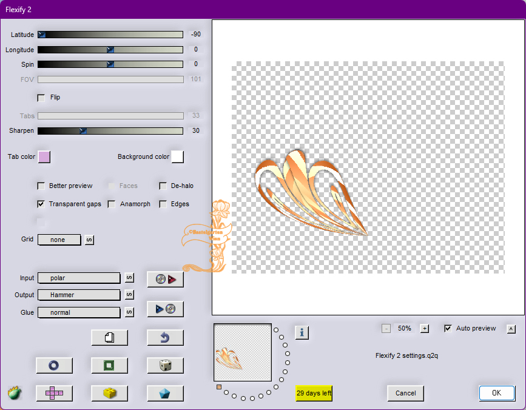The image size is (526, 410).
Task: Click the green flaming orb logo icon
Action: pyautogui.click(x=15, y=392)
